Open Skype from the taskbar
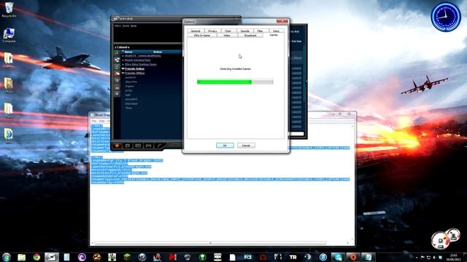Screen dimensions: 467x262 338,257
